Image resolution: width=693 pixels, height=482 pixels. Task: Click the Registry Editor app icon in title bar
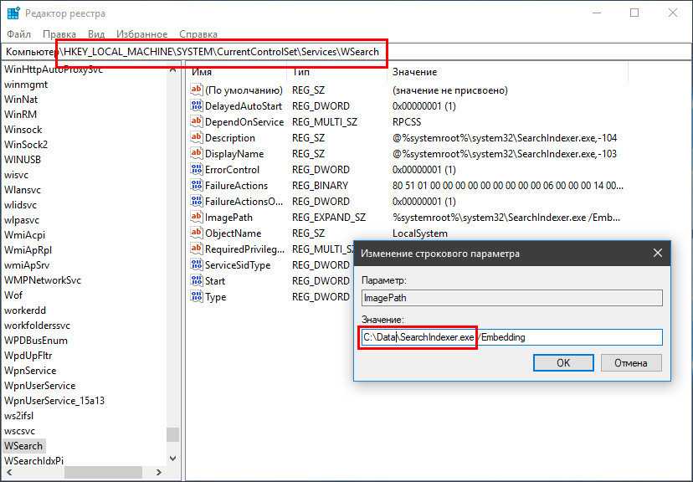coord(13,13)
